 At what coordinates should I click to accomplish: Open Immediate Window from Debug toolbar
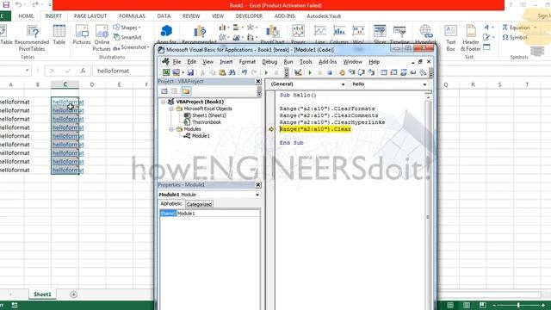(393, 72)
